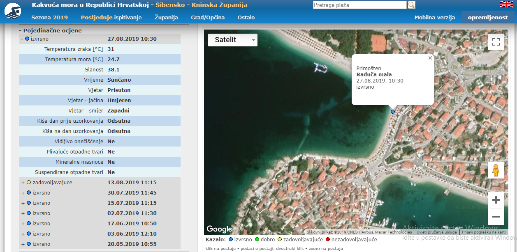The image size is (517, 252).
Task: Collapse the 27.08.2019 izvrsno entry
Action: coord(22,39)
